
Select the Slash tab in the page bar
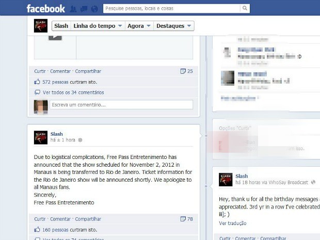pyautogui.click(x=61, y=26)
